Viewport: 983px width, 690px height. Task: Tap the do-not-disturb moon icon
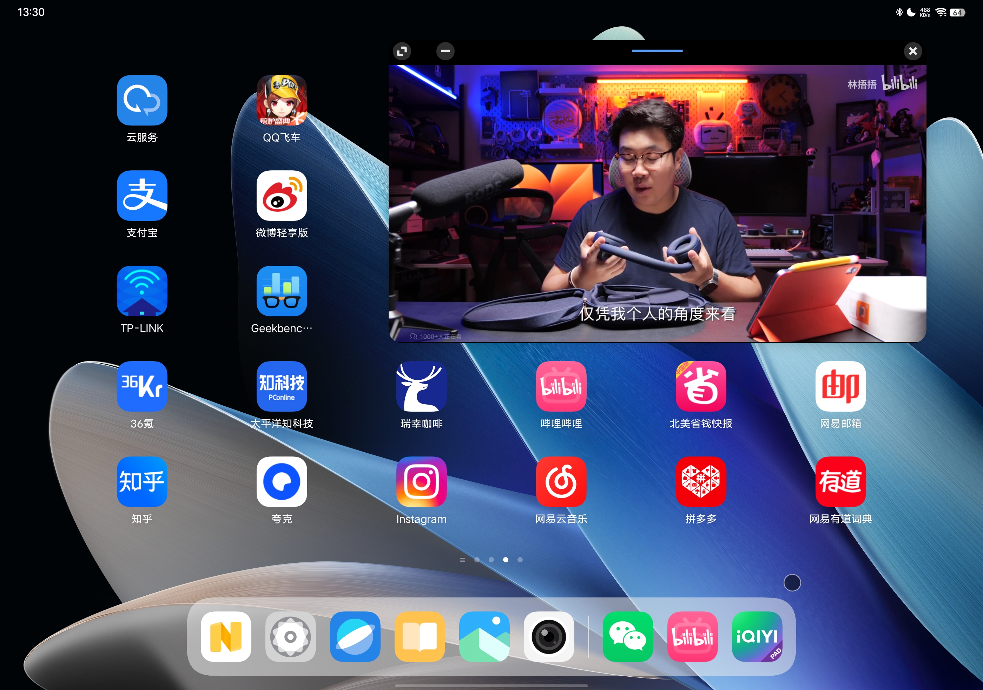coord(911,12)
